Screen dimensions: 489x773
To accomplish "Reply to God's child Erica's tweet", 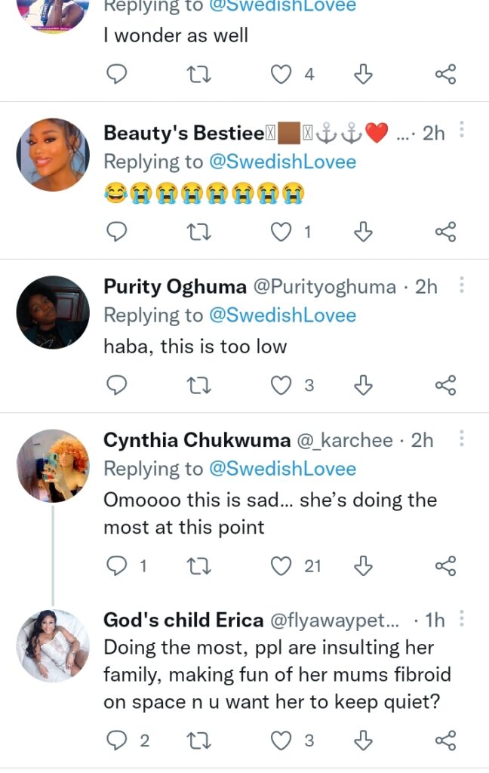I will 115,741.
